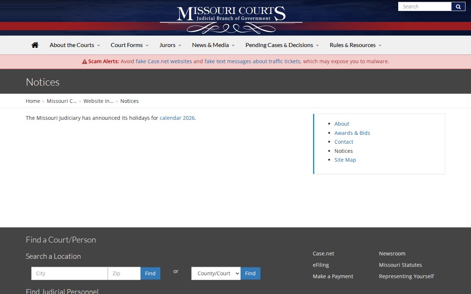Open the Make a Payment link
This screenshot has height=294, width=471.
pyautogui.click(x=333, y=276)
